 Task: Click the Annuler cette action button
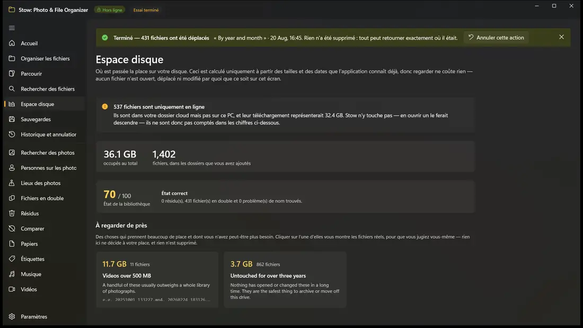tap(496, 38)
